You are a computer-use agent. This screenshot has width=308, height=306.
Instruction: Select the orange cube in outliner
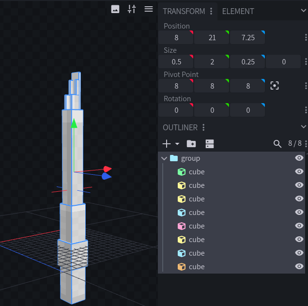click(x=231, y=267)
